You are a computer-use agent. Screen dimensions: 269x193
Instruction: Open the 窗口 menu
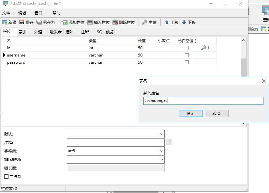pyautogui.click(x=38, y=13)
